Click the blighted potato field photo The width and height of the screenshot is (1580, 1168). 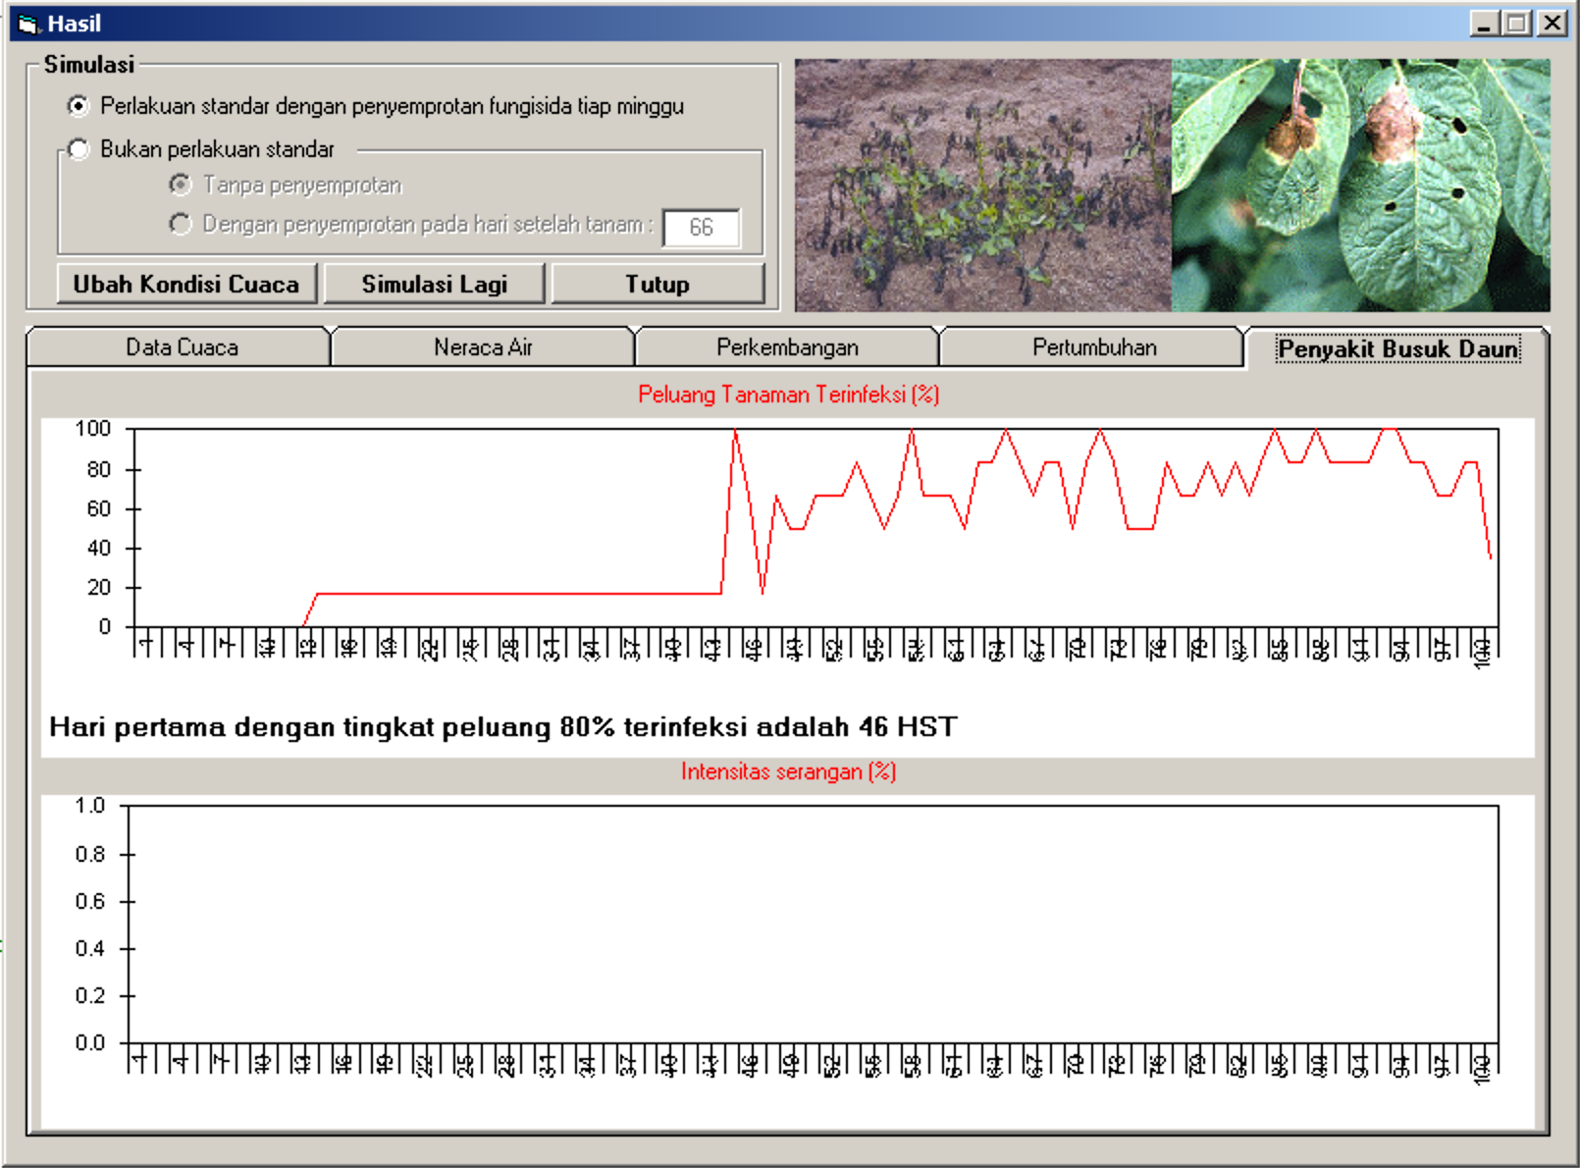(982, 186)
